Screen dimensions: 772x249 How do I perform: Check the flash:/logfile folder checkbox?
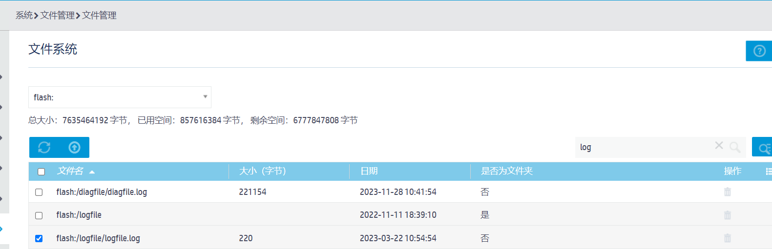pyautogui.click(x=39, y=215)
